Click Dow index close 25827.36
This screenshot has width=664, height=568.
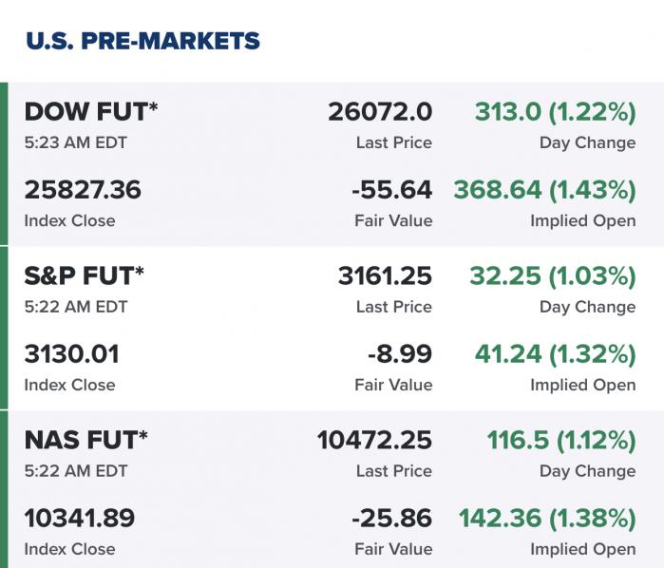click(83, 190)
